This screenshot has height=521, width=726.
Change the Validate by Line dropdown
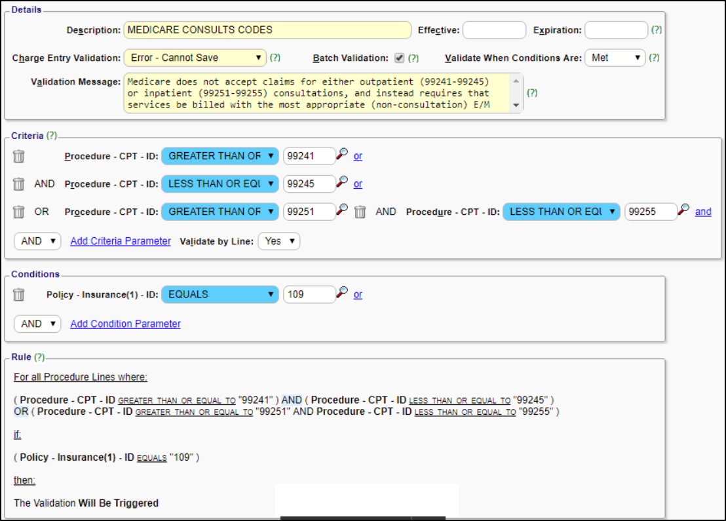[279, 241]
